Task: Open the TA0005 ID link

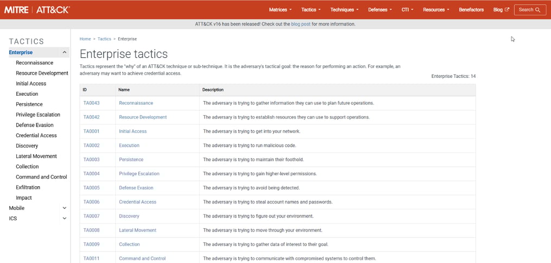Action: (x=91, y=188)
